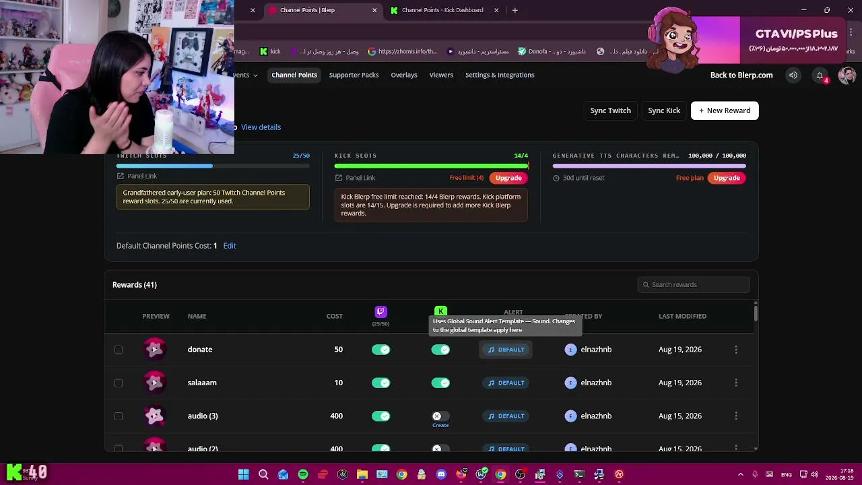Image resolution: width=862 pixels, height=485 pixels.
Task: Open Twitch Panel Link
Action: pyautogui.click(x=137, y=176)
